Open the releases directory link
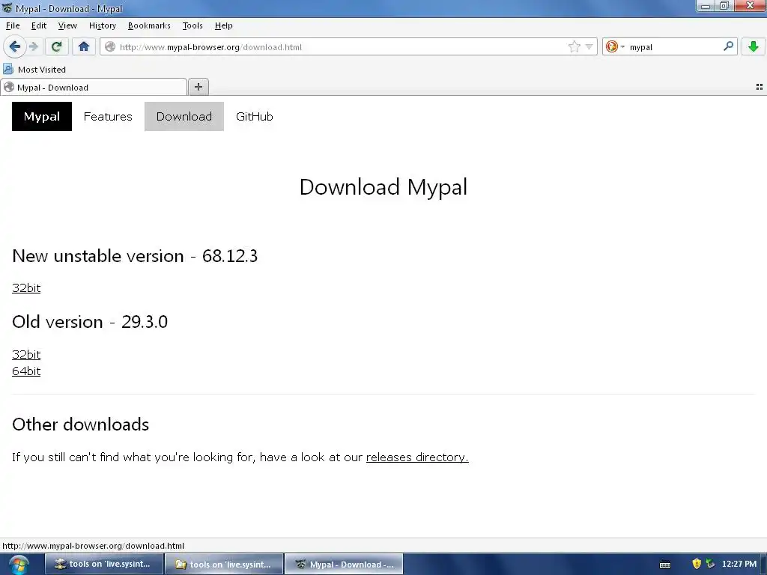 pos(417,457)
